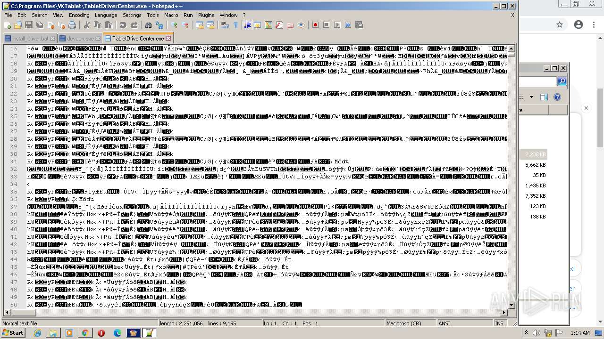Click the Replace toolbar icon

[x=159, y=25]
